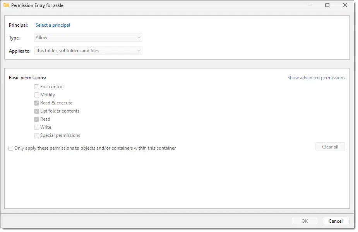This screenshot has height=232, width=358.
Task: Minimize the Permission Entry window
Action: pos(310,5)
